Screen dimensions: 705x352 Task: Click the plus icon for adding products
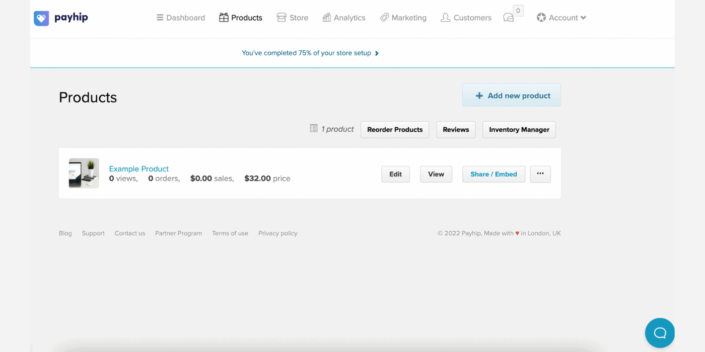tap(479, 96)
